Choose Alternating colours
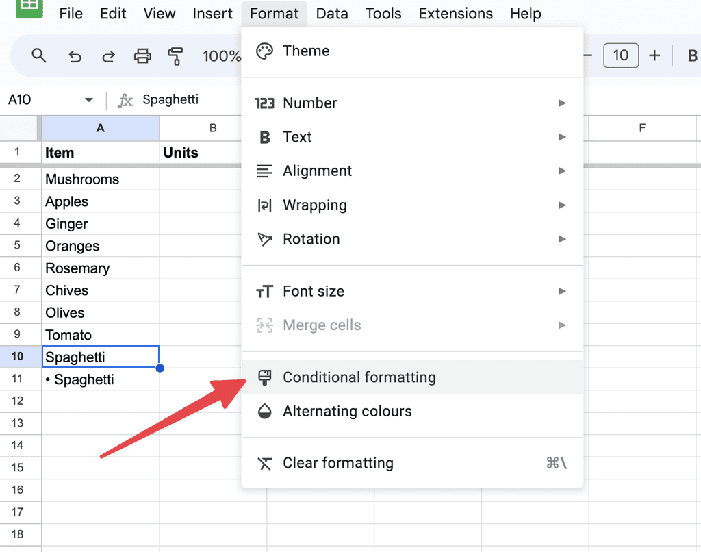701x552 pixels. (348, 412)
